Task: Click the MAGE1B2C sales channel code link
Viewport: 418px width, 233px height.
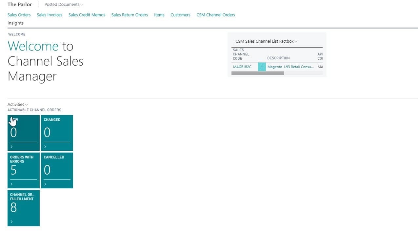Action: tap(242, 67)
